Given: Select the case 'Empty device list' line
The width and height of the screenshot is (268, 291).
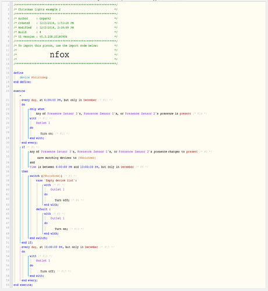Looking at the screenshot, I should [x=57, y=180].
